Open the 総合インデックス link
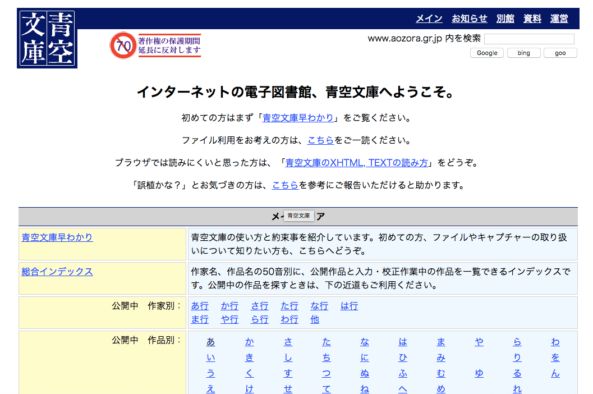 57,272
